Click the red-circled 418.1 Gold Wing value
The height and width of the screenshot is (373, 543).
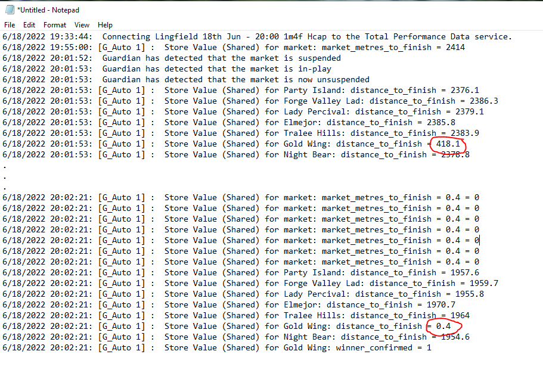point(448,144)
